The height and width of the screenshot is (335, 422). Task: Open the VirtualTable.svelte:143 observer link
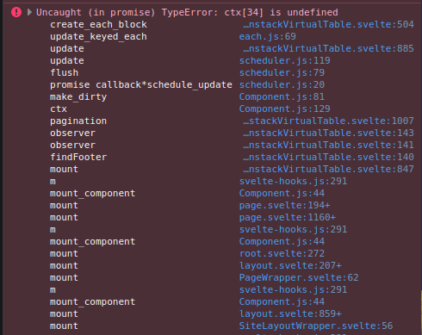point(328,133)
